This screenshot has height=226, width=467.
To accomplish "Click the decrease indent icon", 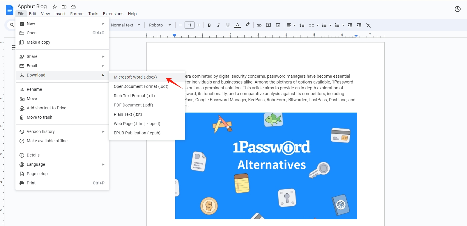I will pyautogui.click(x=350, y=25).
